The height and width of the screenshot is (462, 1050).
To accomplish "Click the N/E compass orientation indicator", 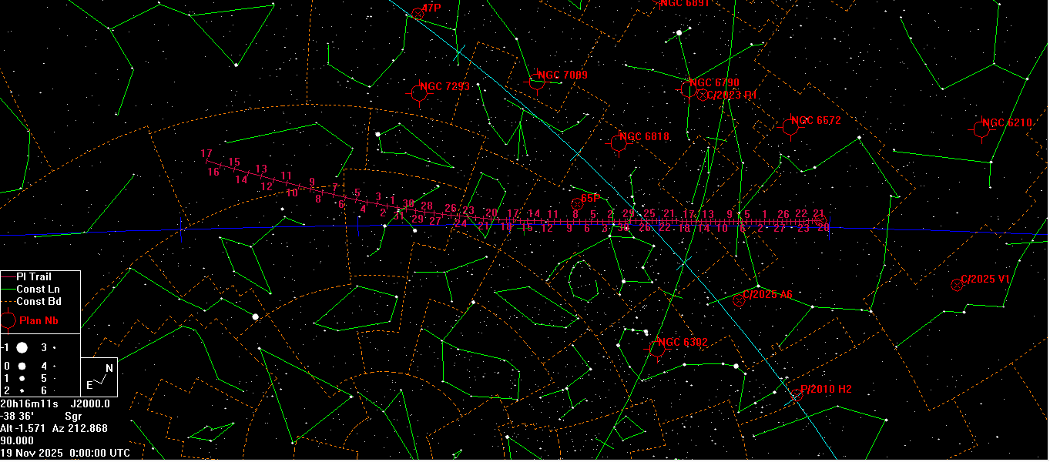I will 99,377.
